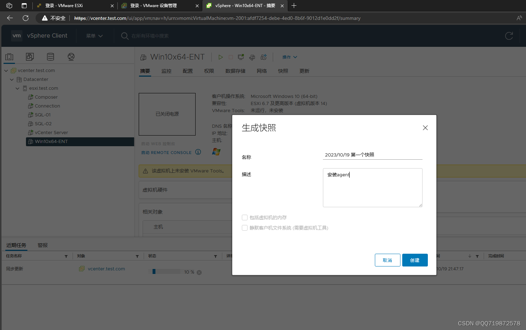This screenshot has height=330, width=526.
Task: Click the browser read aloud icon
Action: point(519,18)
